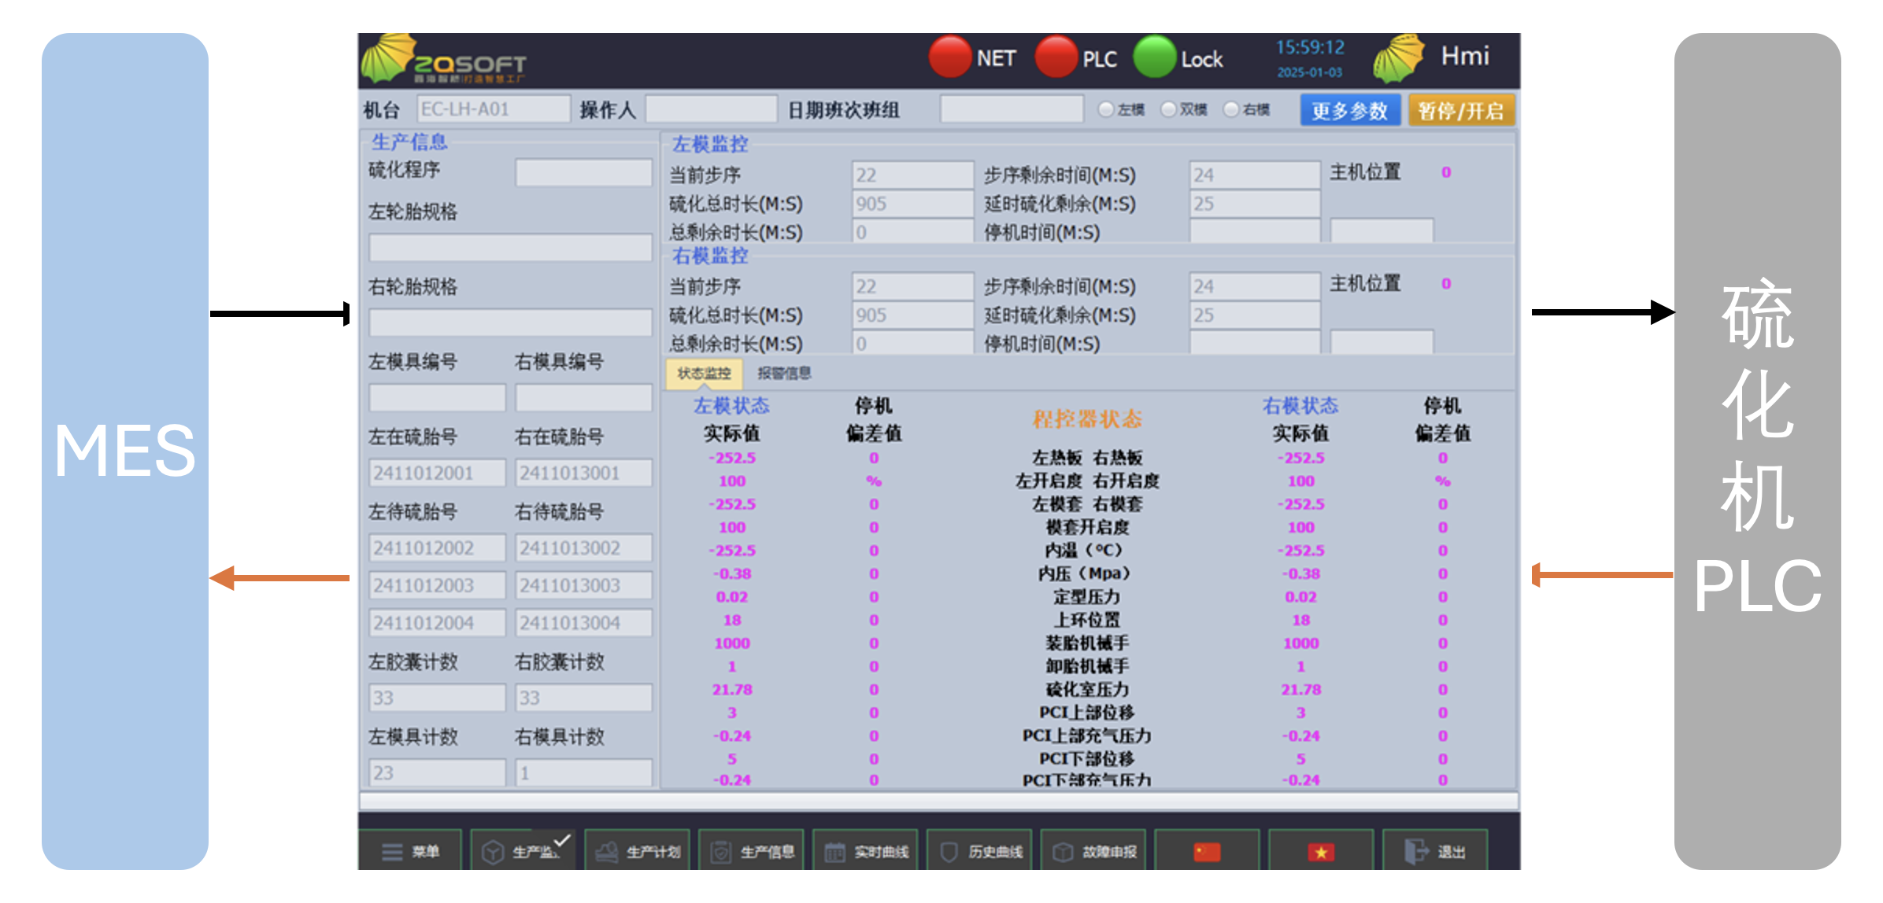Click the 操作人 input field
Viewport: 1883px width, 903px height.
click(x=711, y=109)
